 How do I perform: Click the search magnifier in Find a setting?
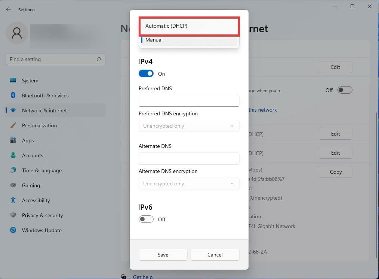click(x=99, y=59)
